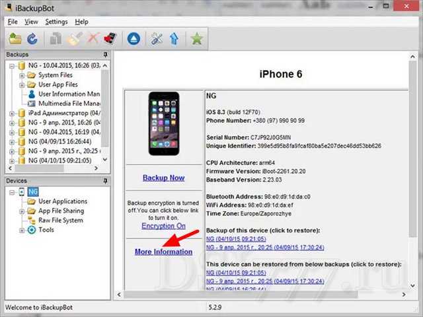This screenshot has width=423, height=317.
Task: Select User App Files in backups tree
Action: tap(58, 85)
